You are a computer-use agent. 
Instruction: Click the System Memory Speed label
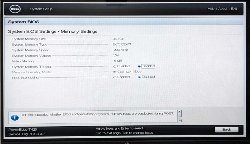click(30, 50)
